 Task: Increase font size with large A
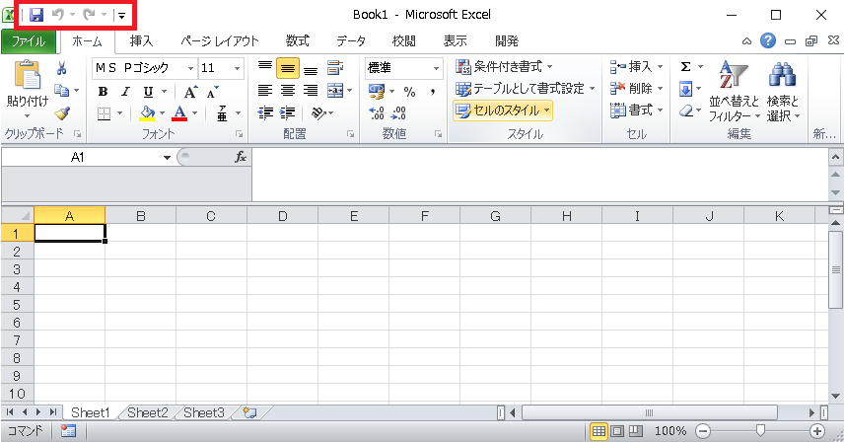[x=189, y=92]
